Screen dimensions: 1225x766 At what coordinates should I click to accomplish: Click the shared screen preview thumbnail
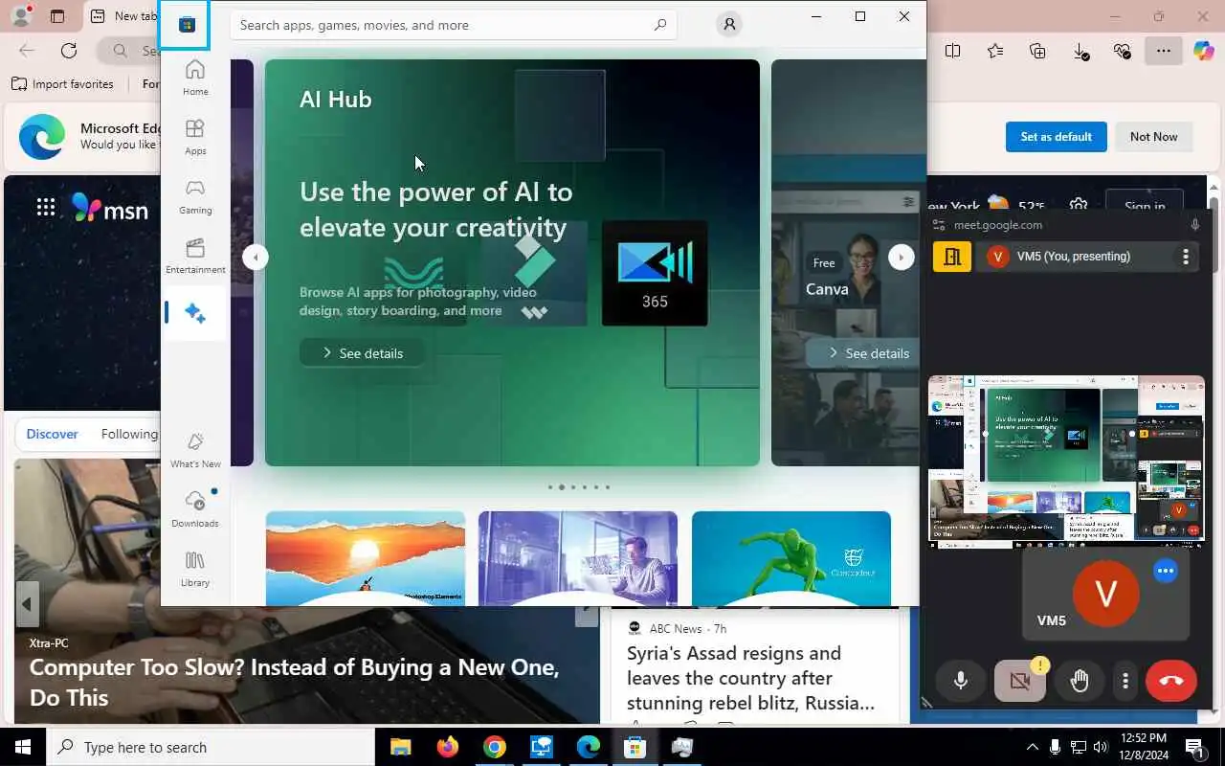click(x=1066, y=461)
